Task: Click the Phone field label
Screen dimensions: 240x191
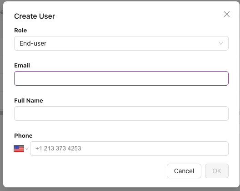Action: [x=23, y=136]
